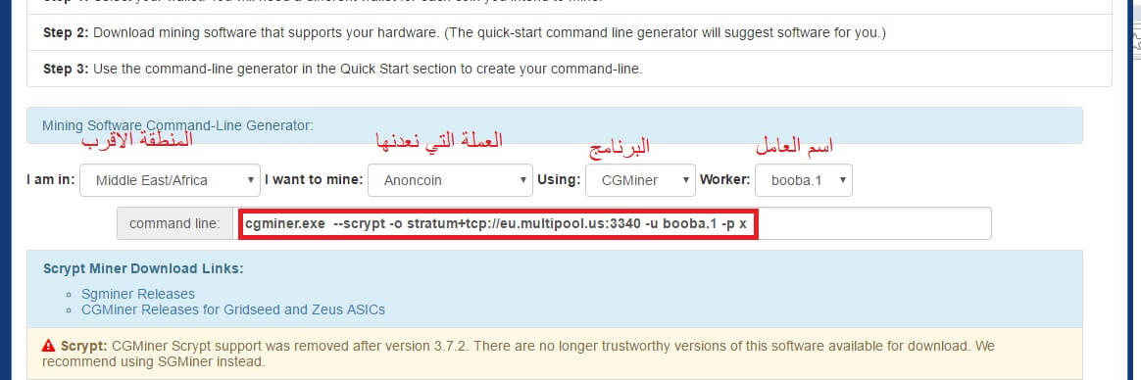Image resolution: width=1141 pixels, height=380 pixels.
Task: Click the Step 2 download mining software row
Action: (x=570, y=32)
